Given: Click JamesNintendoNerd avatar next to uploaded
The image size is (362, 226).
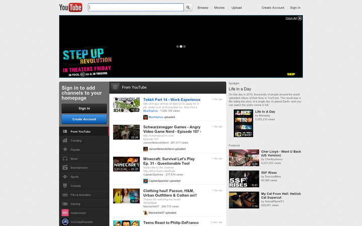Looking at the screenshot, I should click(145, 149).
